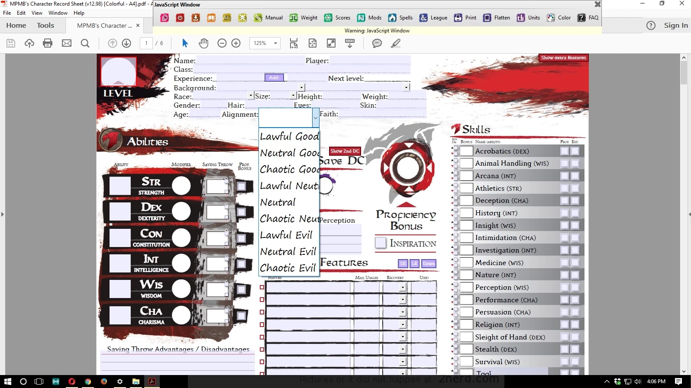The width and height of the screenshot is (691, 388).
Task: Tick the first feature row red checkbox
Action: tap(262, 287)
